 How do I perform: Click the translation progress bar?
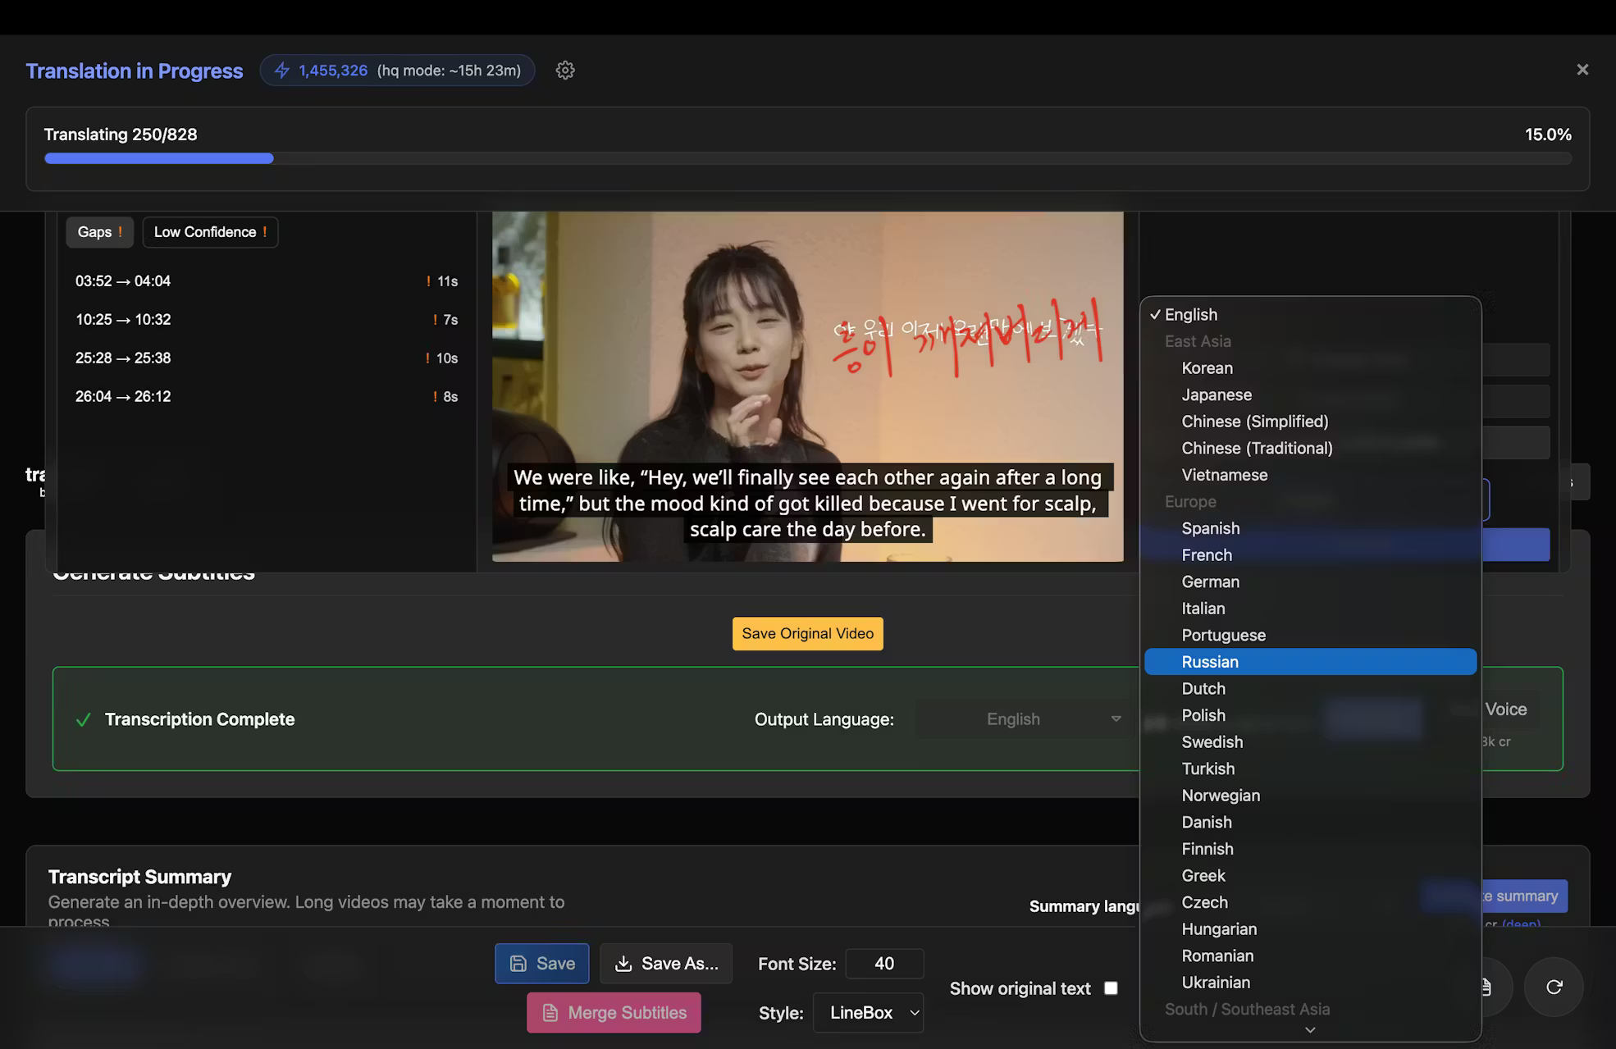pos(808,157)
